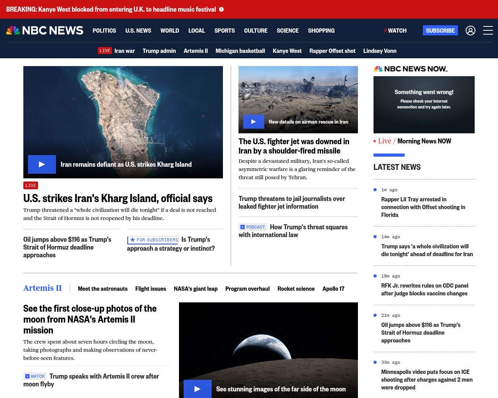Open the hamburger menu in the header
Image resolution: width=498 pixels, height=398 pixels.
click(488, 30)
